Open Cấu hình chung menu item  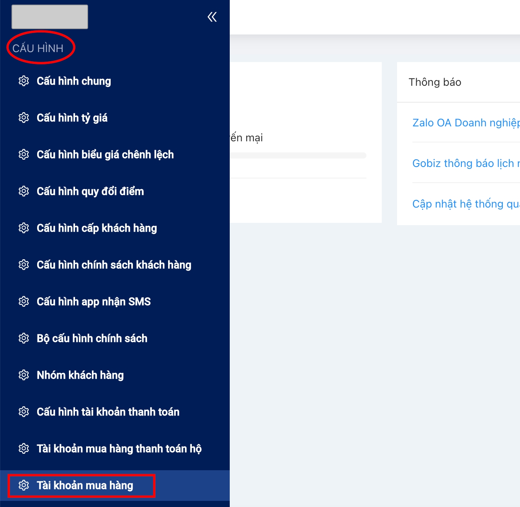[x=74, y=81]
